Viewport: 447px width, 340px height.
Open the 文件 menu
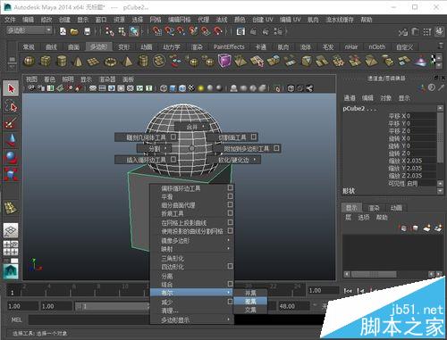click(x=10, y=20)
